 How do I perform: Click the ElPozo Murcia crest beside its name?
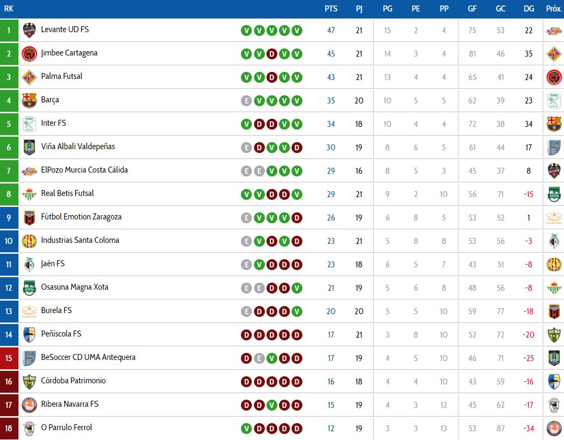tap(29, 171)
